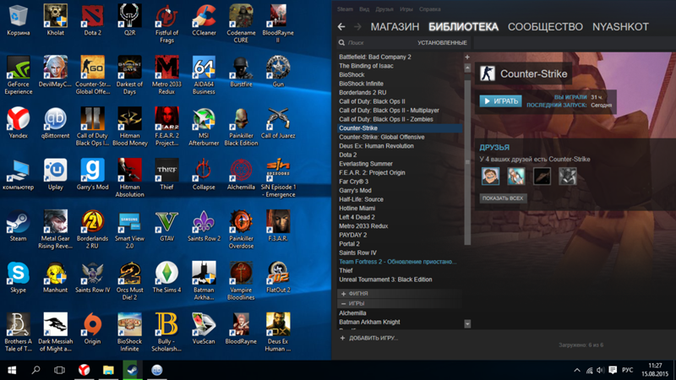
Task: Launch CCleaner from the desktop
Action: 204,20
